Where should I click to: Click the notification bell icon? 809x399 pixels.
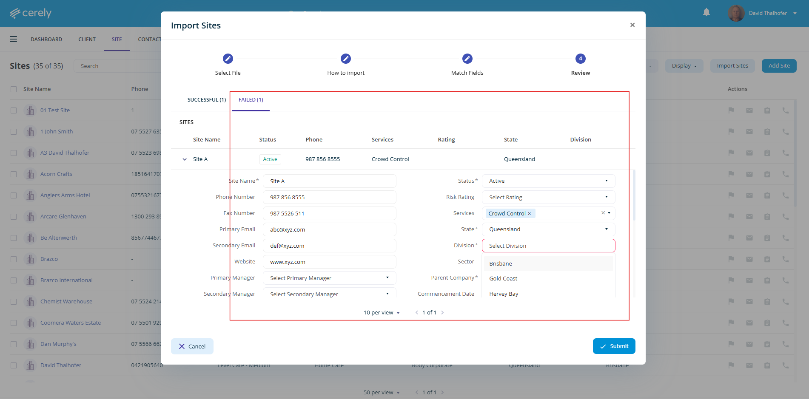[706, 12]
